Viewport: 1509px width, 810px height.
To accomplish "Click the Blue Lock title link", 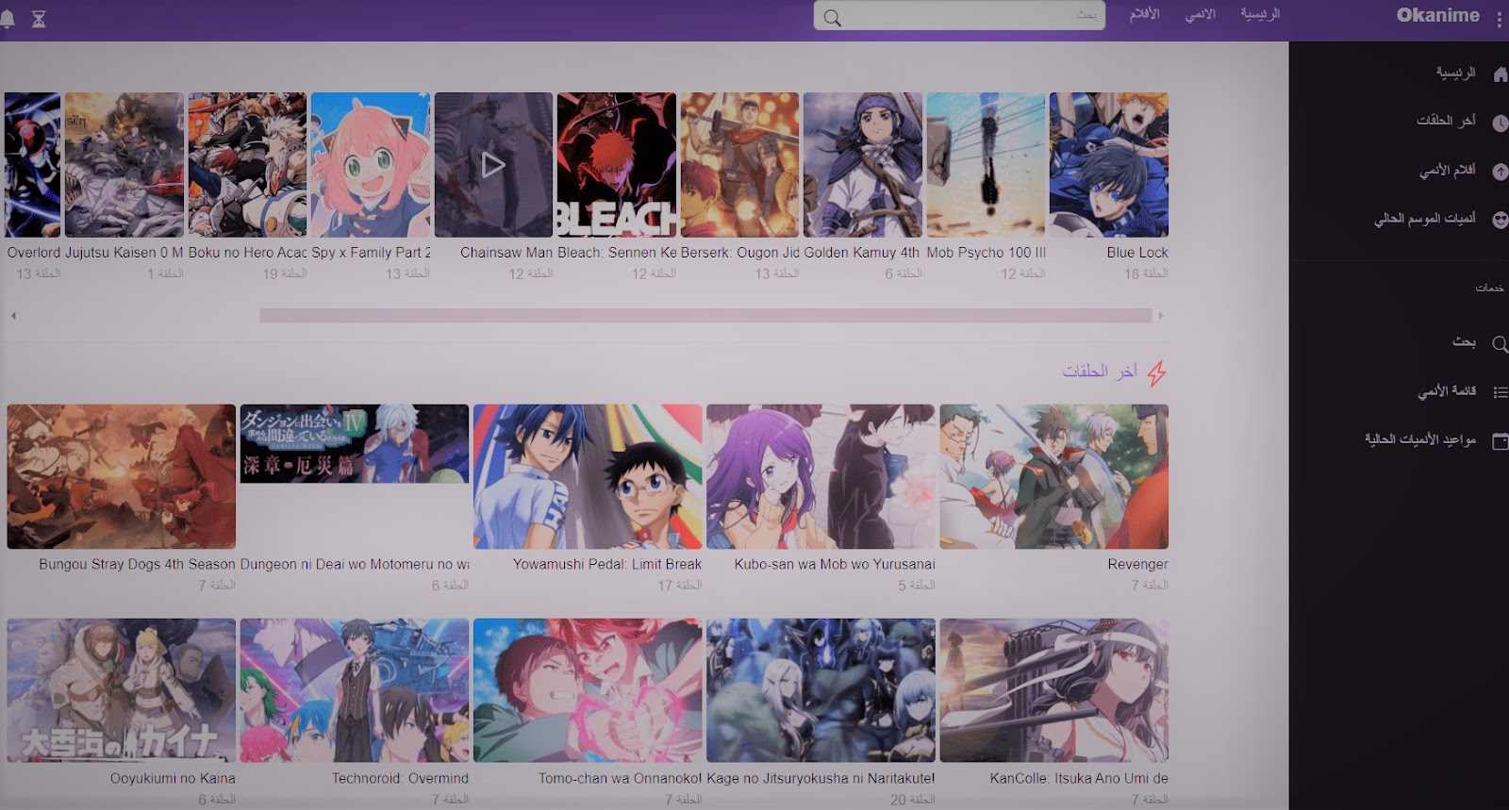I will click(1137, 253).
